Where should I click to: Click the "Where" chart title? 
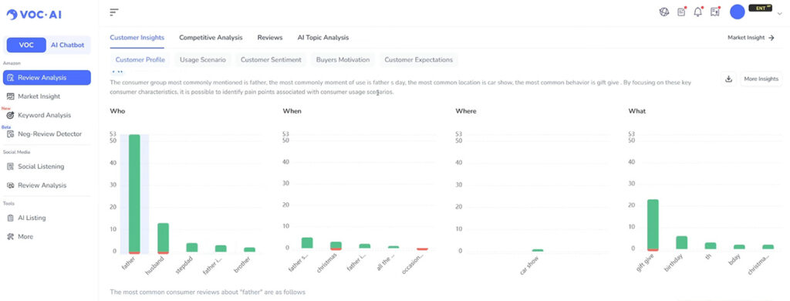[x=466, y=111]
